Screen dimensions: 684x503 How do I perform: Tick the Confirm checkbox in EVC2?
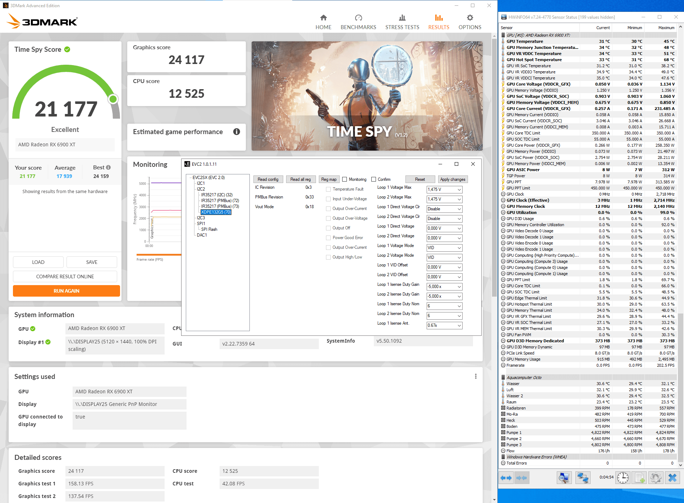click(x=374, y=179)
